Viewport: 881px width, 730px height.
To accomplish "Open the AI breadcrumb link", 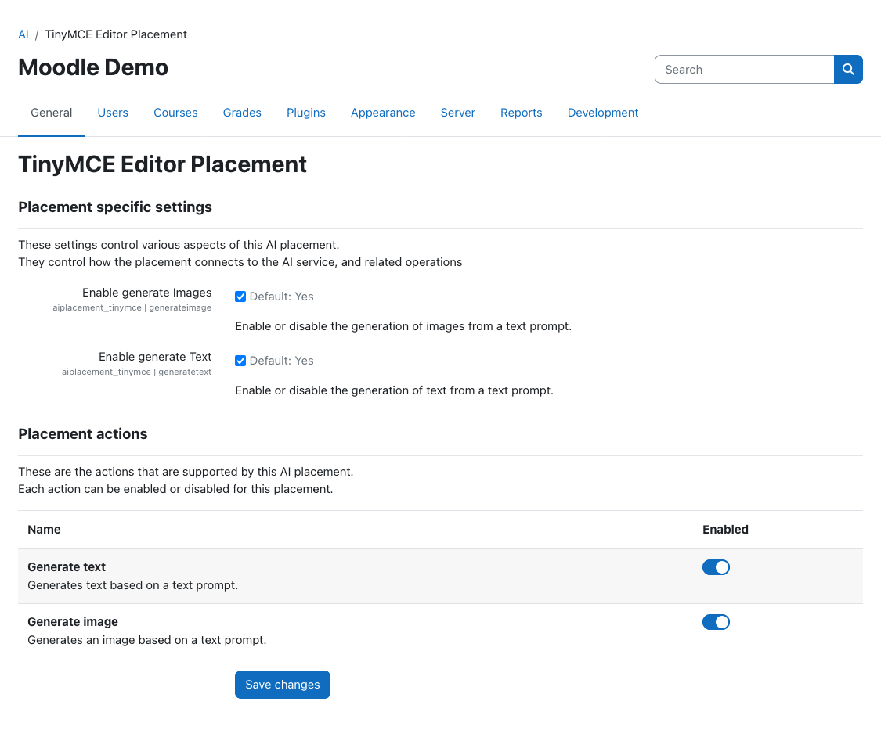I will tap(23, 34).
